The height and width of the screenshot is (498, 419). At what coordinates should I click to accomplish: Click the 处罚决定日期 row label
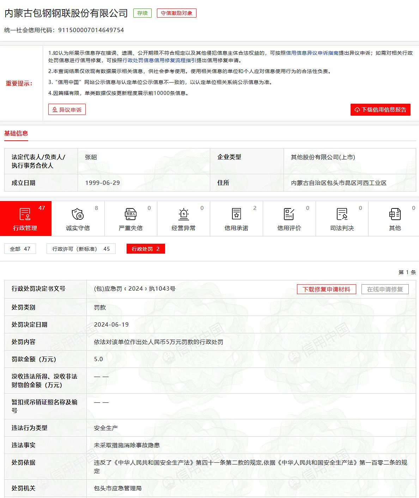pyautogui.click(x=29, y=324)
